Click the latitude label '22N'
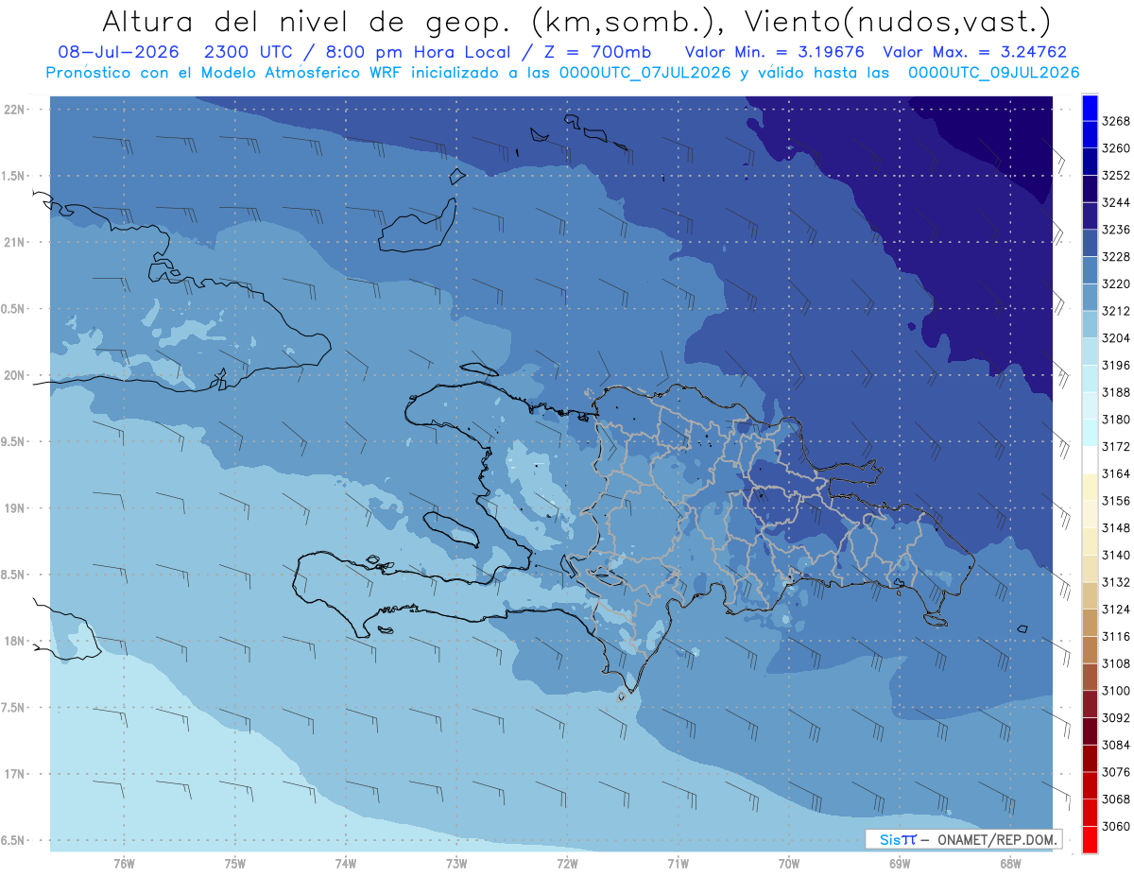1134x876 pixels. [14, 109]
